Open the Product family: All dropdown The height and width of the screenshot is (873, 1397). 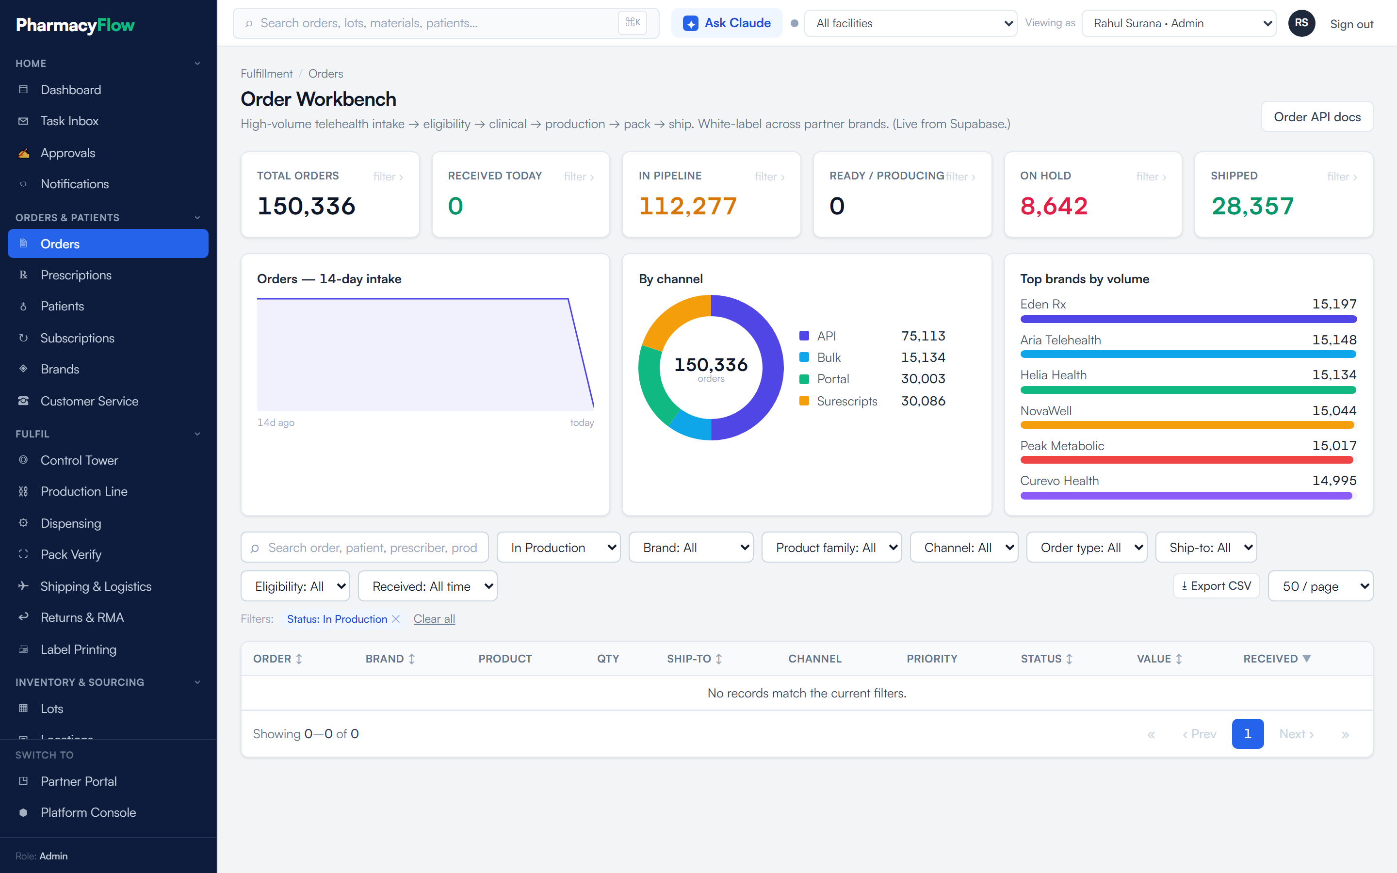pos(831,548)
